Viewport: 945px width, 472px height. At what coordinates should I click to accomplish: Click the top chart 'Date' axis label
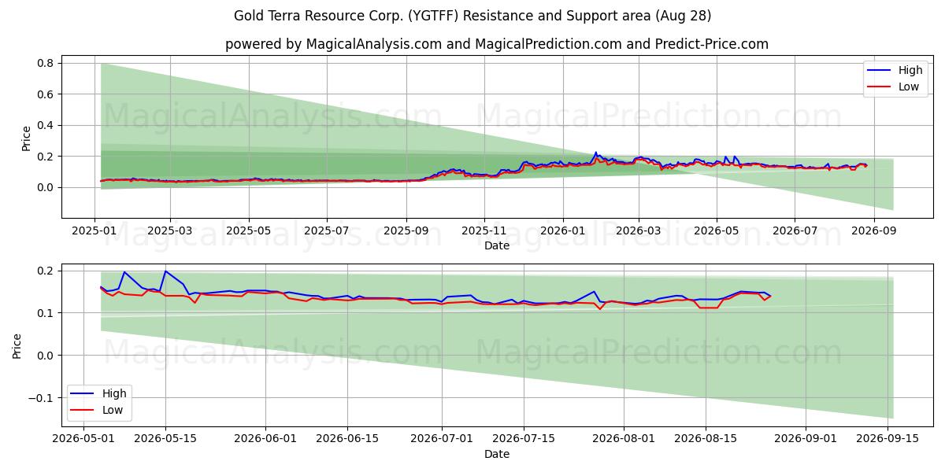[497, 245]
